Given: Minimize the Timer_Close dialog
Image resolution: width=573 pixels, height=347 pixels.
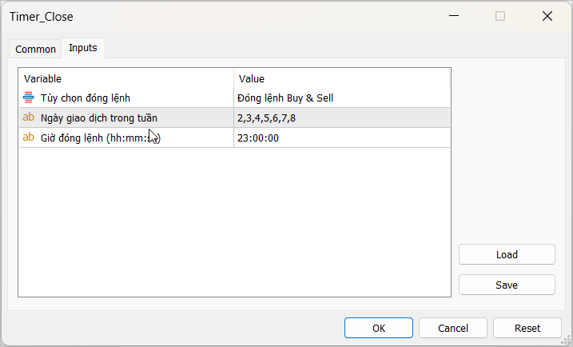Looking at the screenshot, I should [x=453, y=16].
